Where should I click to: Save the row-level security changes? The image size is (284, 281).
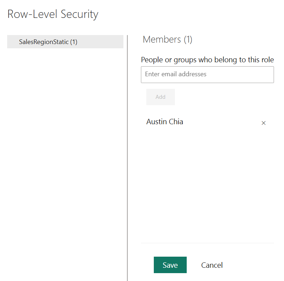[x=170, y=265]
